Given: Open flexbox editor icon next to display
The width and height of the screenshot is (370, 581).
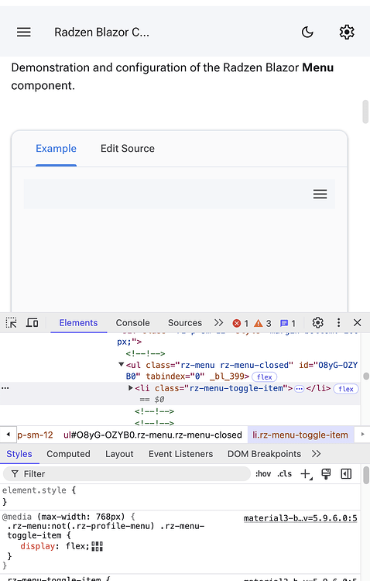Looking at the screenshot, I should point(97,546).
